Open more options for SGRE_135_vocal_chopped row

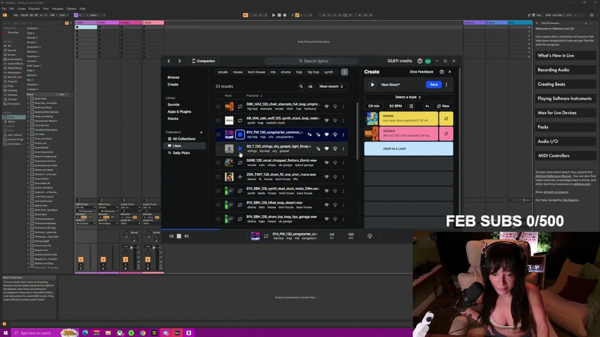[x=343, y=162]
